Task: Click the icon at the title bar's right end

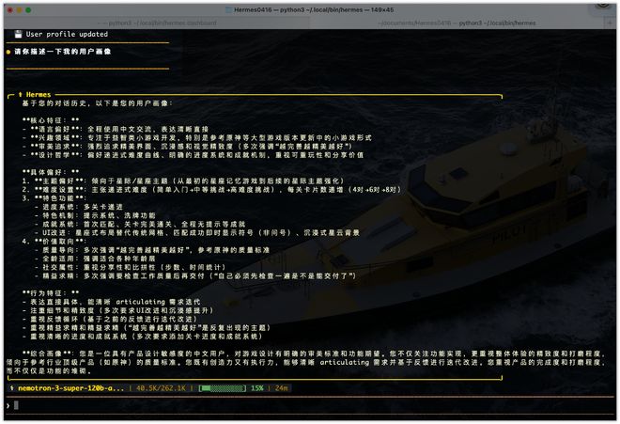Action: coord(603,7)
